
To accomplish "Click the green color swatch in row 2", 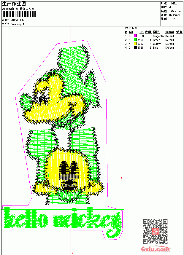I will pos(135,40).
